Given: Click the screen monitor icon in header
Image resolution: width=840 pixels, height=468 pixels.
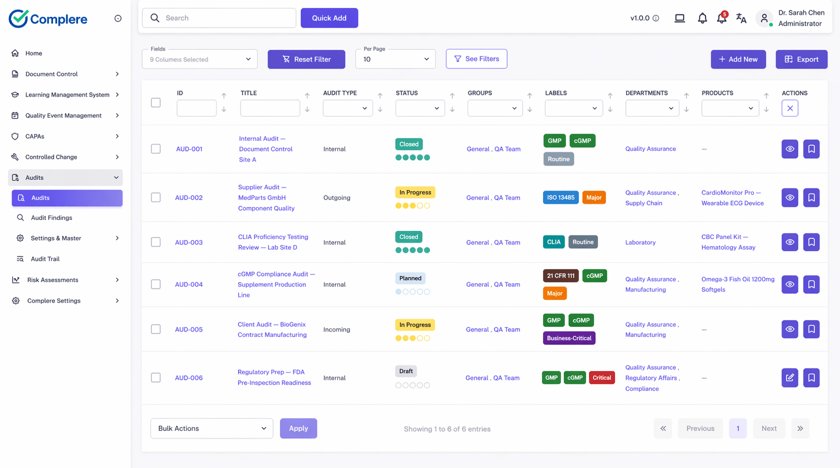Looking at the screenshot, I should click(x=679, y=18).
